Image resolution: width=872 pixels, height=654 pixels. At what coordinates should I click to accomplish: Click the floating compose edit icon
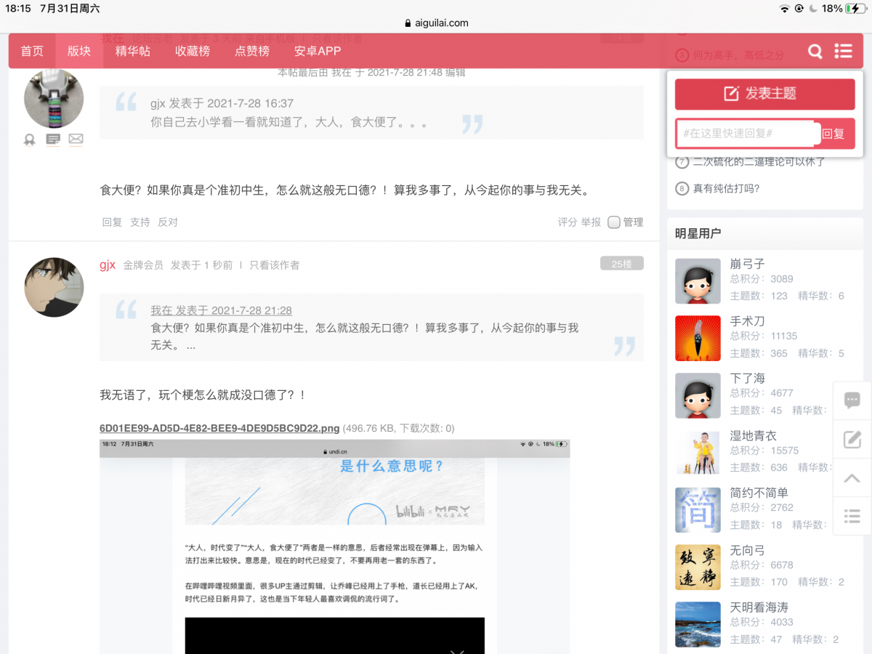tap(852, 439)
